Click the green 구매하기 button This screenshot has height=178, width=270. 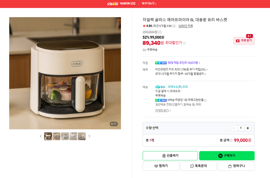click(227, 156)
